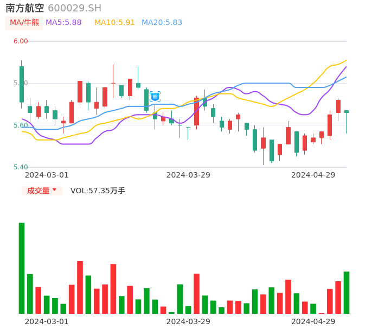Click the 2024-04-29 date label under volume chart

point(313,321)
